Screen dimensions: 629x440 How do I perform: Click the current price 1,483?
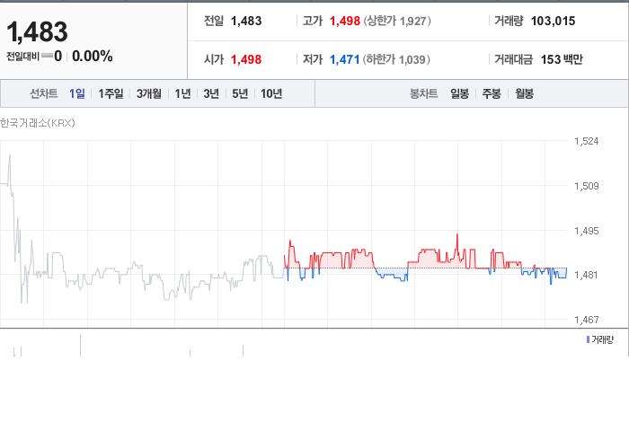(37, 32)
